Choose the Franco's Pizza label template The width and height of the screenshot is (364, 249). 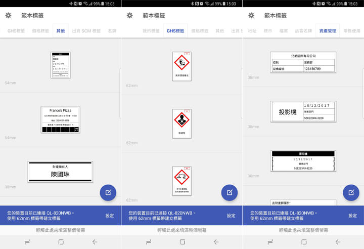(61, 120)
